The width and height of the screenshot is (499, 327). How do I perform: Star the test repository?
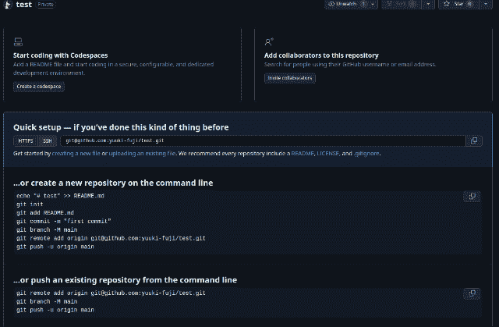[458, 4]
